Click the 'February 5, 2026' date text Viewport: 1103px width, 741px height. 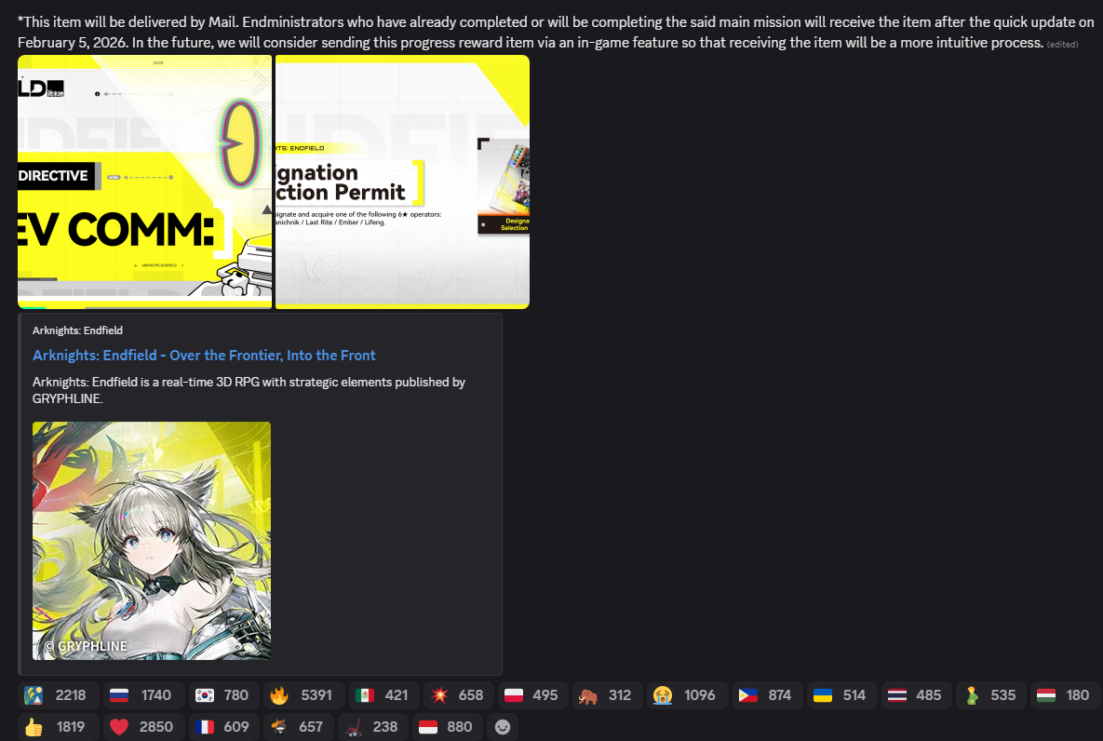click(72, 42)
